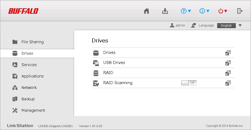Image resolution: width=251 pixels, height=130 pixels.
Task: Open Management in the sidebar
Action: pos(33,110)
